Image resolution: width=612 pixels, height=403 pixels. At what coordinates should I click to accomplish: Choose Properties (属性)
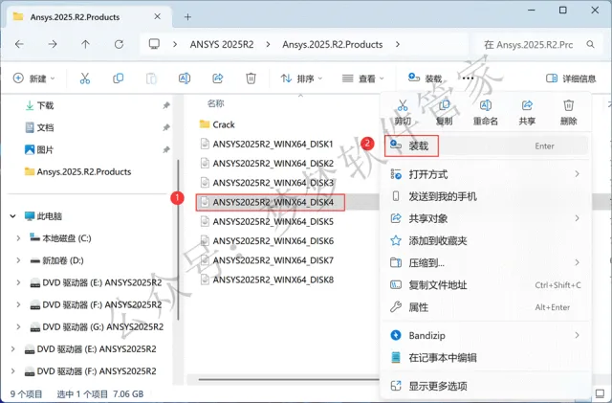click(x=487, y=307)
